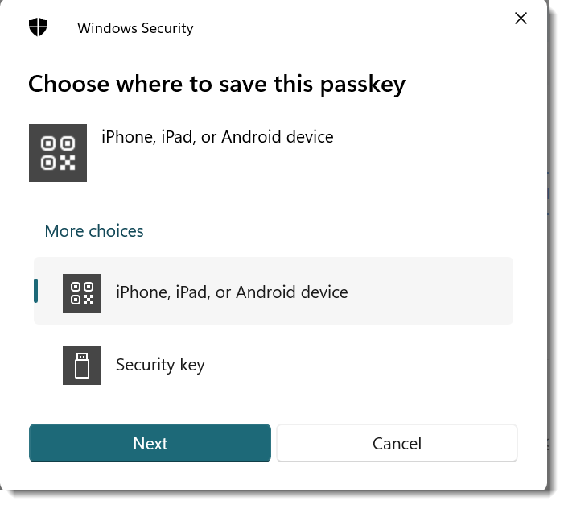Click the More choices label
Image resolution: width=564 pixels, height=505 pixels.
point(94,231)
